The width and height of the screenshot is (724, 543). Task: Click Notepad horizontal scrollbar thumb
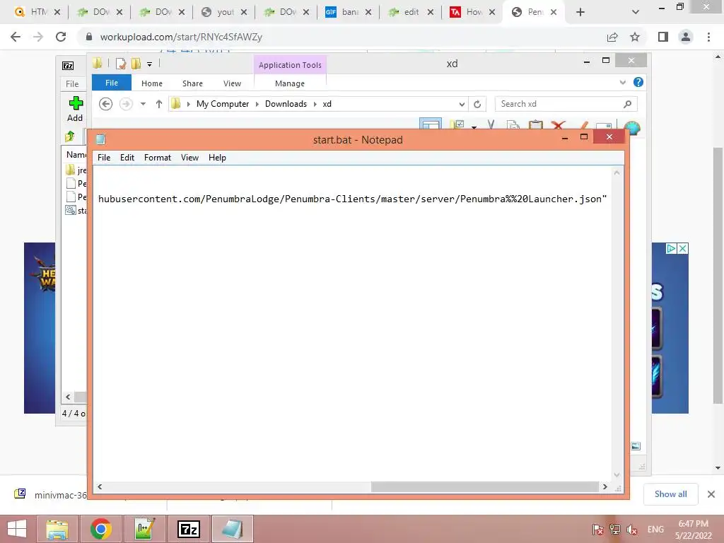click(x=485, y=486)
